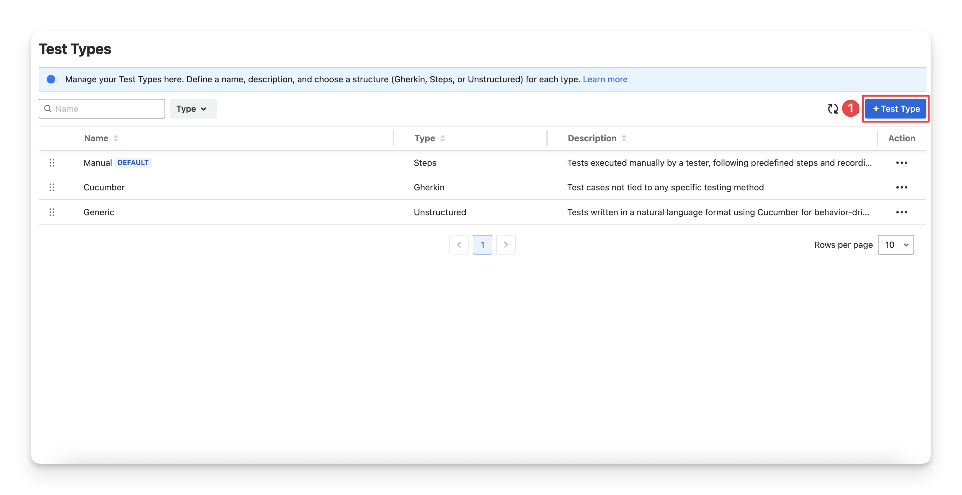Screen dimensions: 962x495
Task: Sort table by Type column
Action: (443, 138)
